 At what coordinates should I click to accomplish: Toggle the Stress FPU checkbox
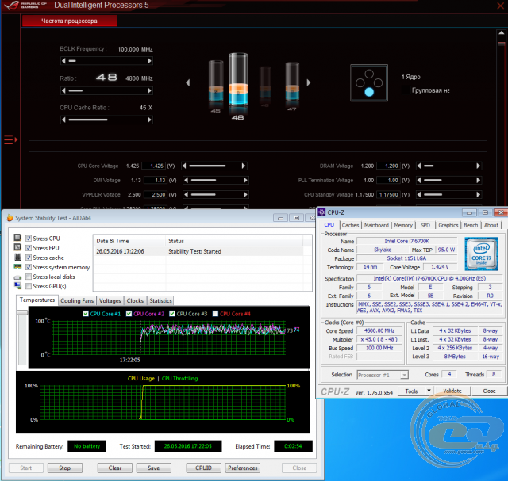pyautogui.click(x=29, y=248)
